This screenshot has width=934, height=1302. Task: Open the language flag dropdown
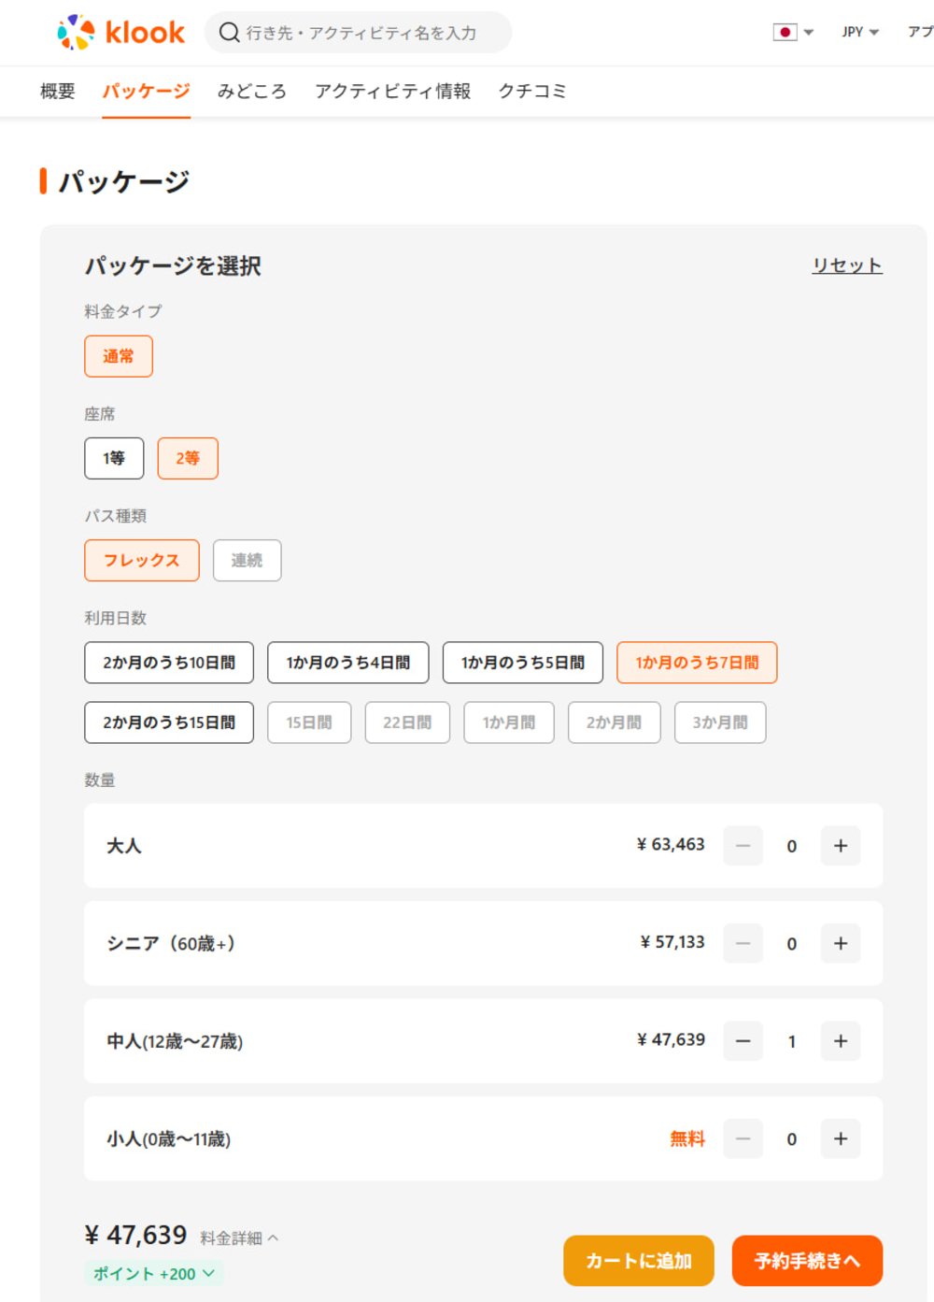789,32
